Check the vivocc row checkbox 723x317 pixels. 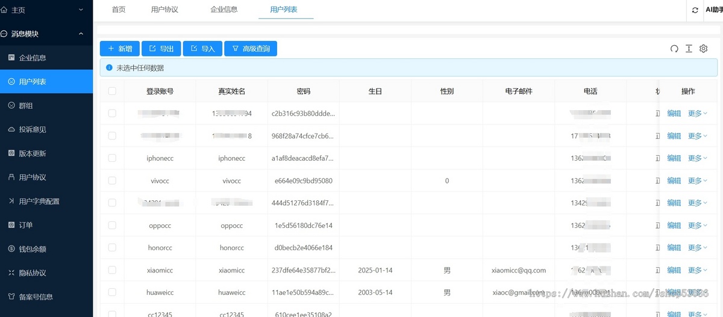click(x=112, y=180)
